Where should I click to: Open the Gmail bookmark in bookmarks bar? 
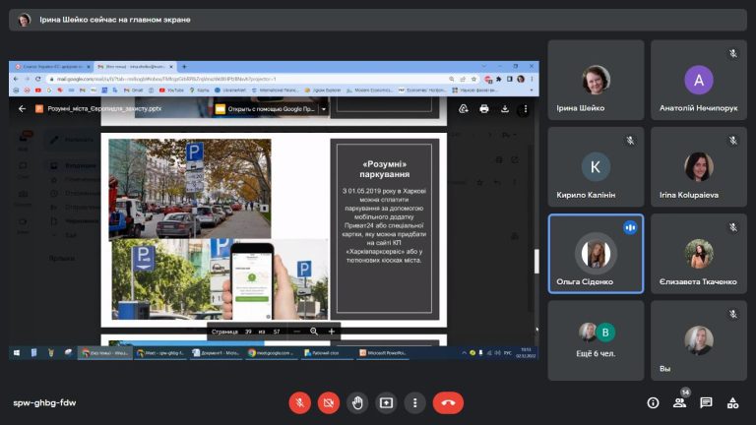click(134, 91)
